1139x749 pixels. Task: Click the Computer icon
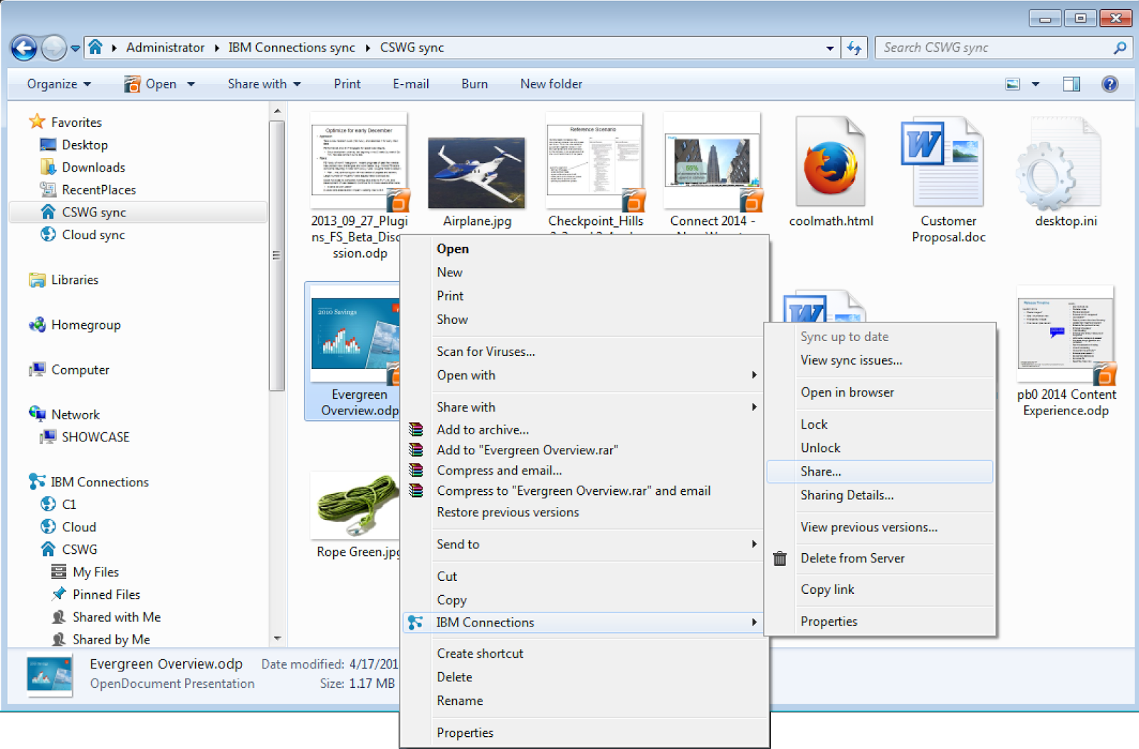pyautogui.click(x=37, y=370)
